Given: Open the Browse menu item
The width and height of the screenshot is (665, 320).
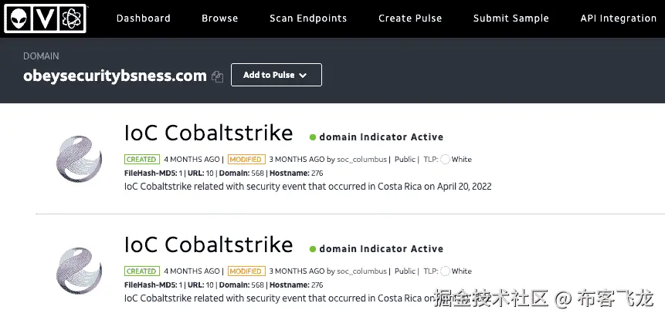Looking at the screenshot, I should point(219,19).
